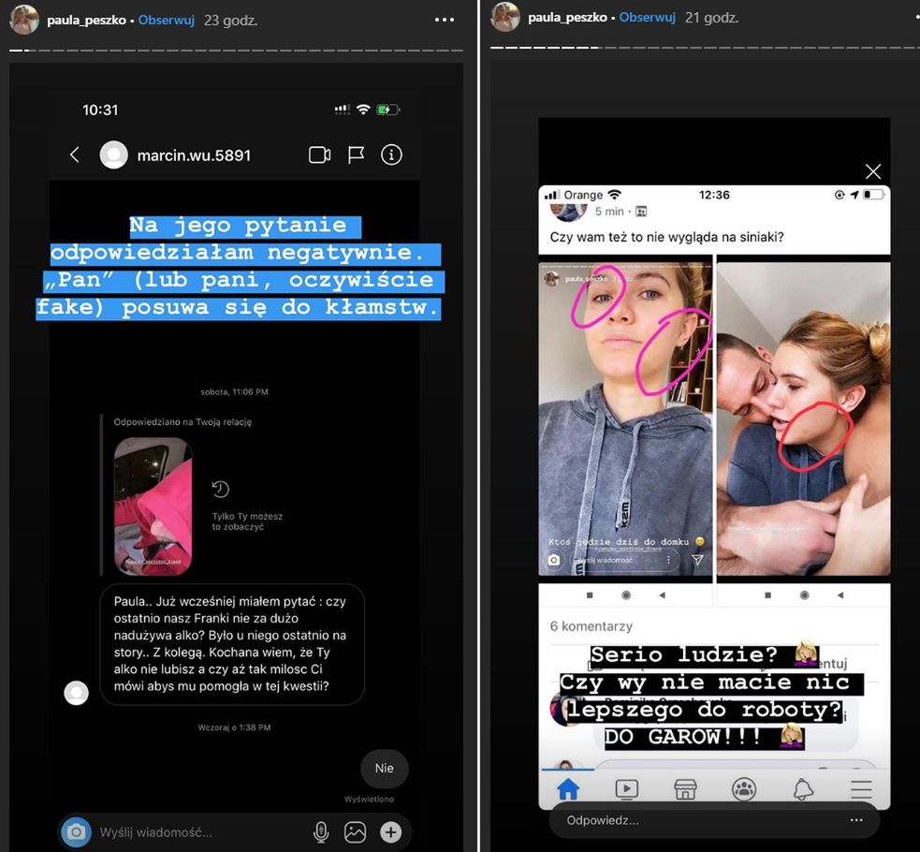Go to Facebook Home tab icon
The height and width of the screenshot is (852, 920).
568,789
